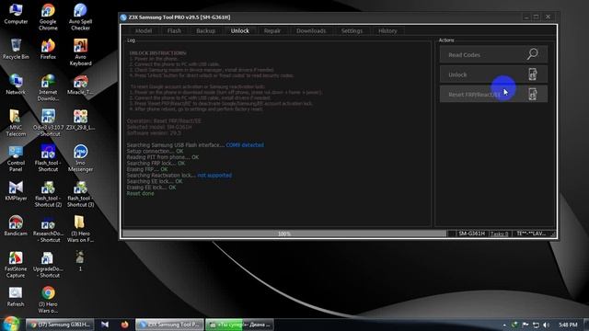Switch to Z3X Samsung Tool taskbar button
The image size is (589, 331).
169,325
